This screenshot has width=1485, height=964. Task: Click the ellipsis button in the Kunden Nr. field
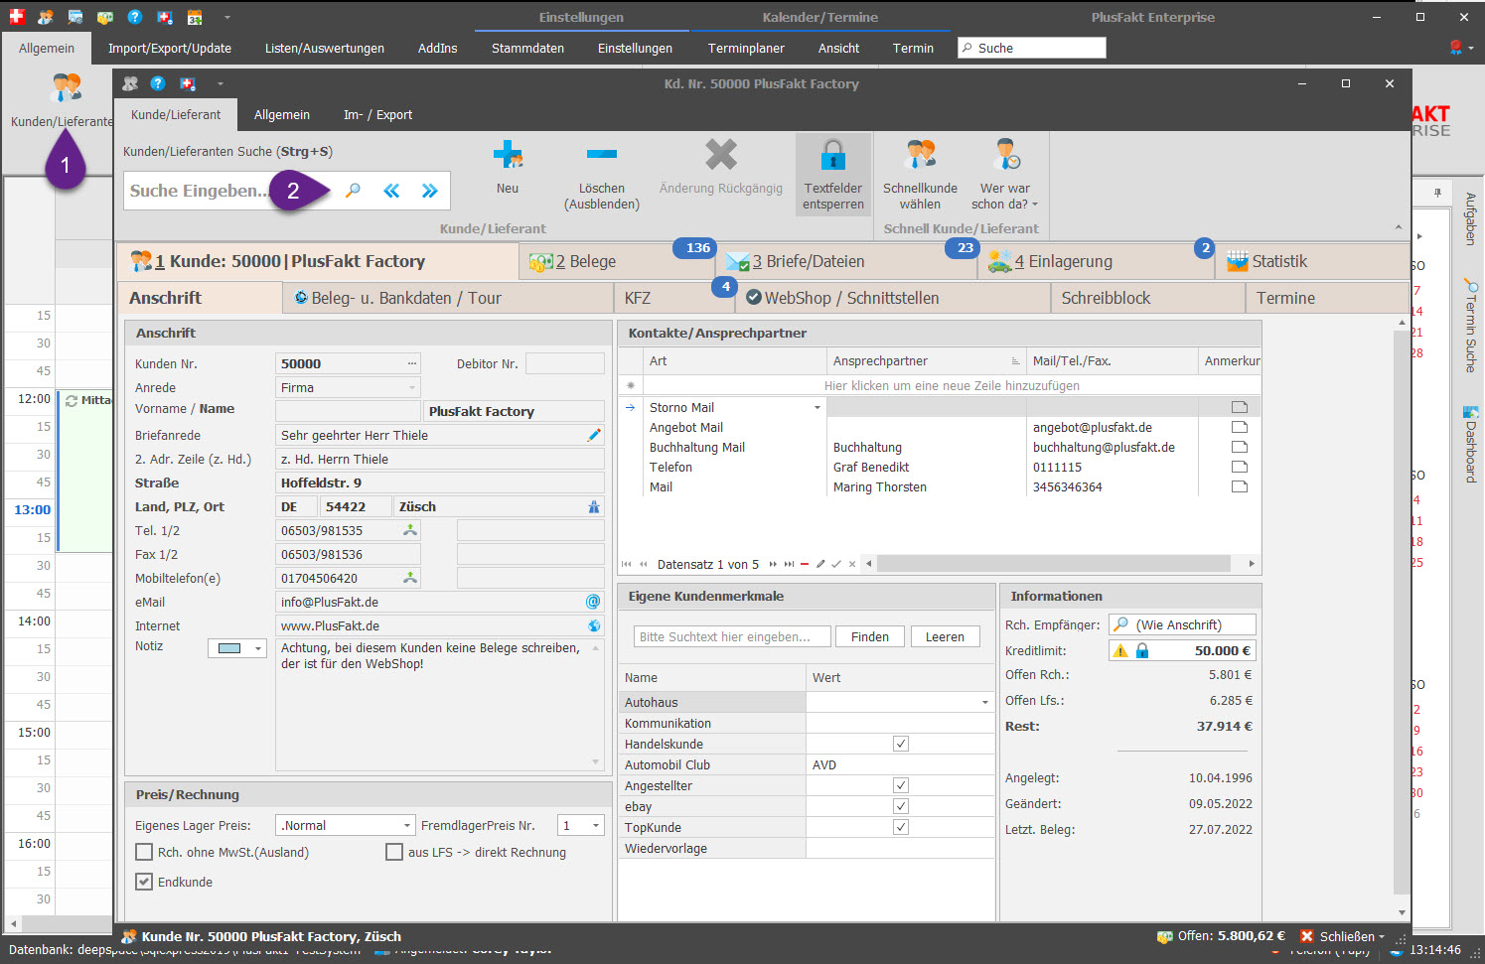point(412,363)
